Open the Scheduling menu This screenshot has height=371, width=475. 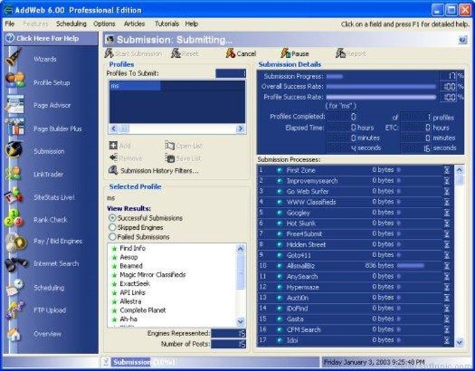pyautogui.click(x=71, y=24)
